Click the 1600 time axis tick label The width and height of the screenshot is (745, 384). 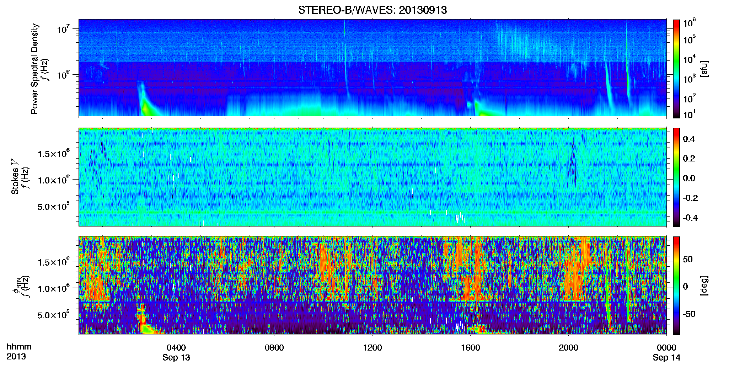[x=470, y=347]
